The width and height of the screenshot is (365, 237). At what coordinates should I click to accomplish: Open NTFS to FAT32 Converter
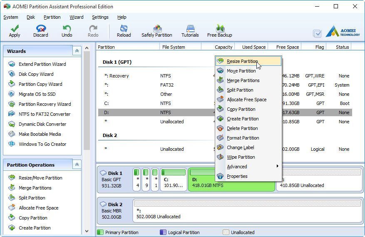(45, 114)
